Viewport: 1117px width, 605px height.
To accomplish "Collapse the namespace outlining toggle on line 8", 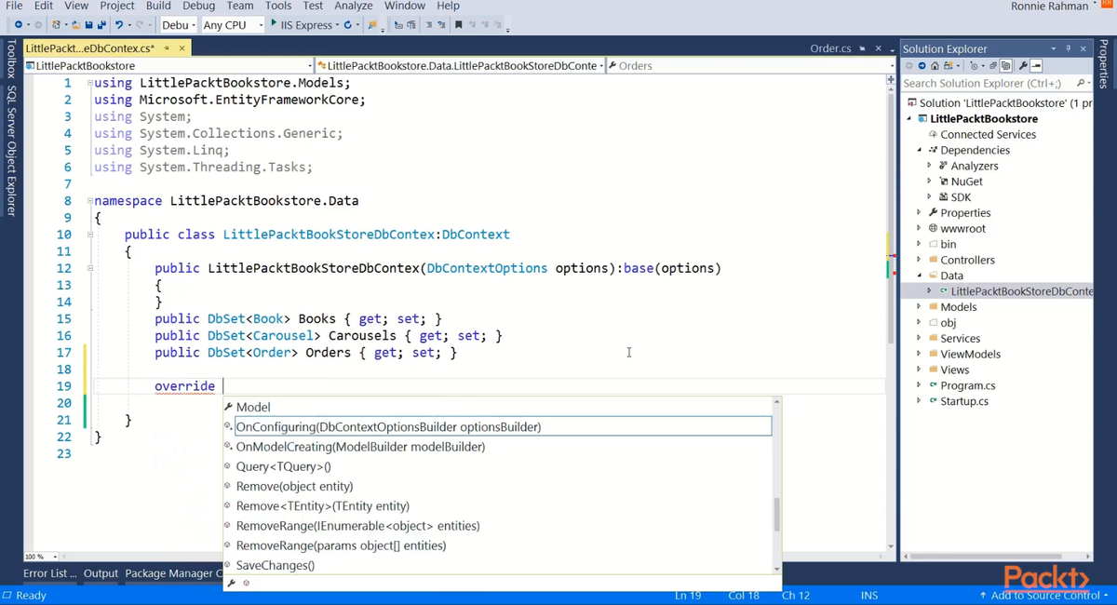I will 89,201.
